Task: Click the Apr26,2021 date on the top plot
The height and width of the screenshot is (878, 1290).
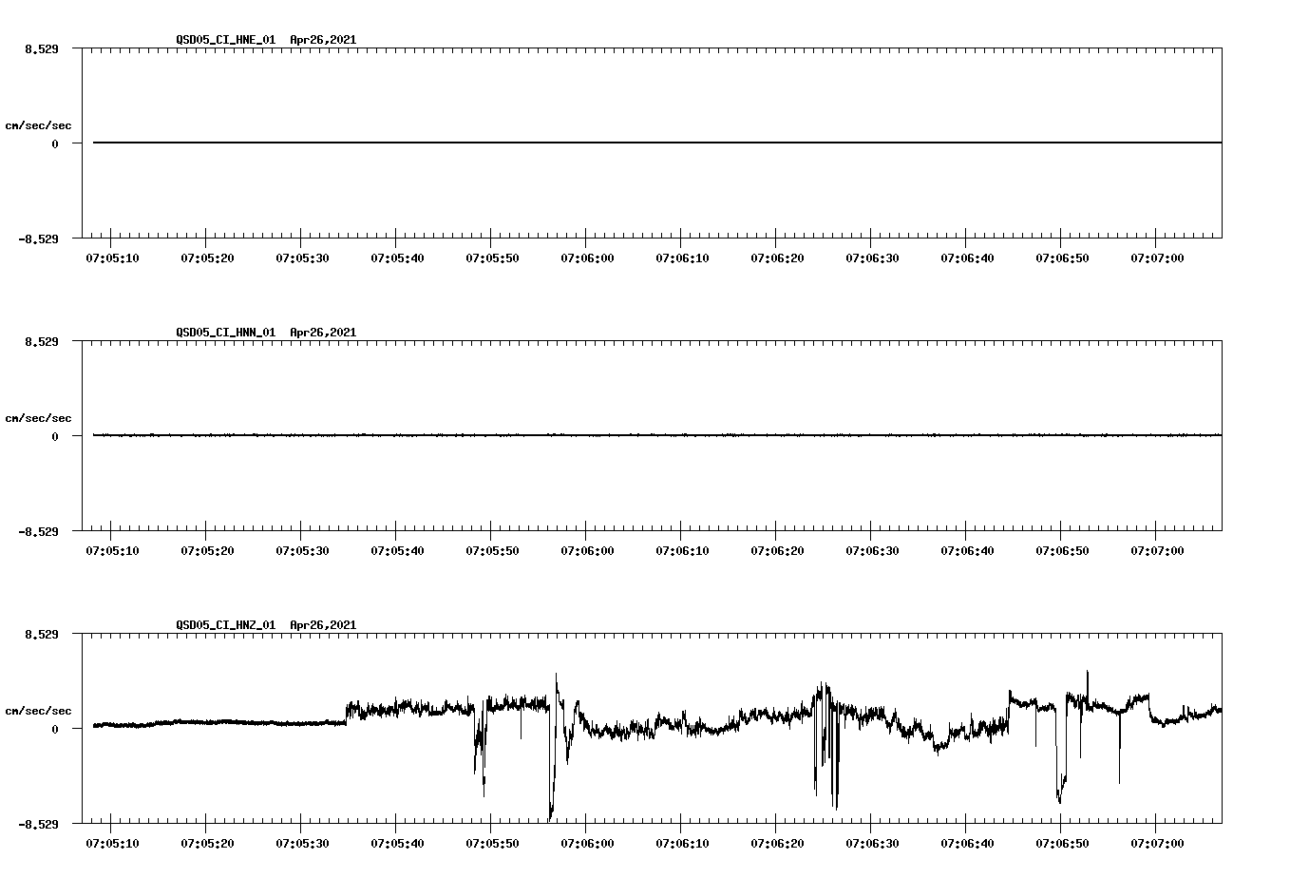Action: click(322, 40)
